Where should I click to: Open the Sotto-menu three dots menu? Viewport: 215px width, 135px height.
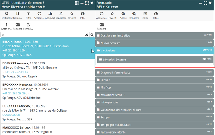tap(7, 25)
